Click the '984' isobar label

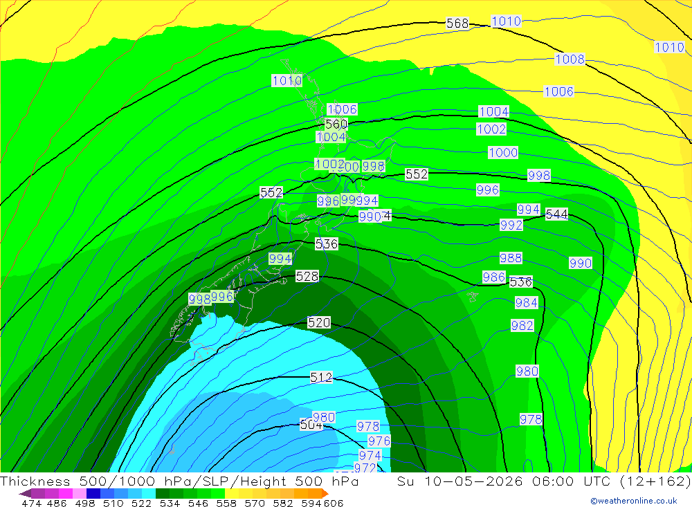(x=527, y=303)
